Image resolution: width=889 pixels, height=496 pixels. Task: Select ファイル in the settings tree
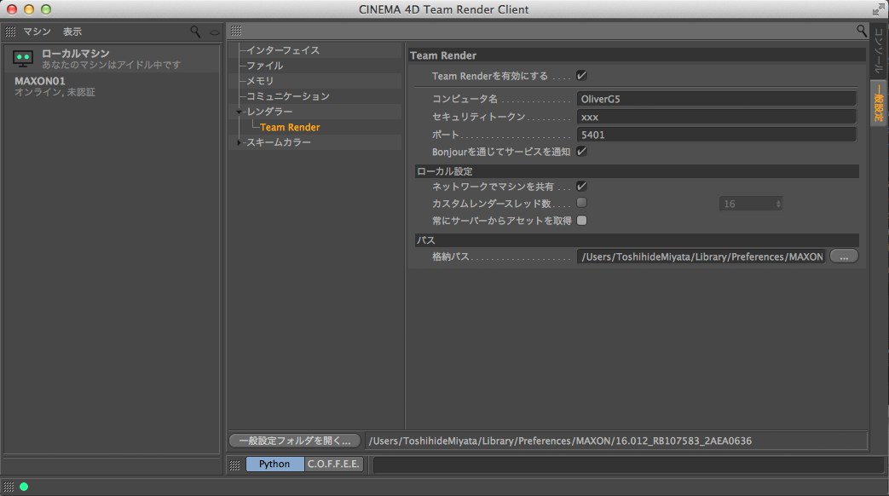265,66
